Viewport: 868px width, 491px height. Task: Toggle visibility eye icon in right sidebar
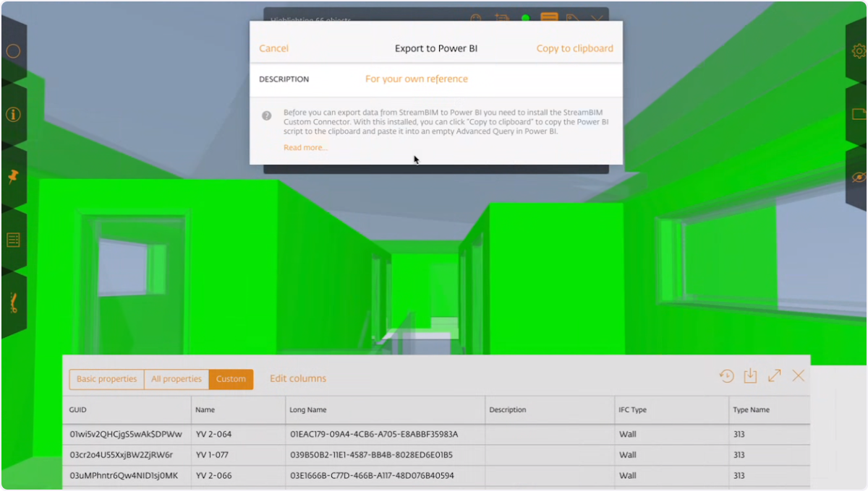[x=859, y=177]
